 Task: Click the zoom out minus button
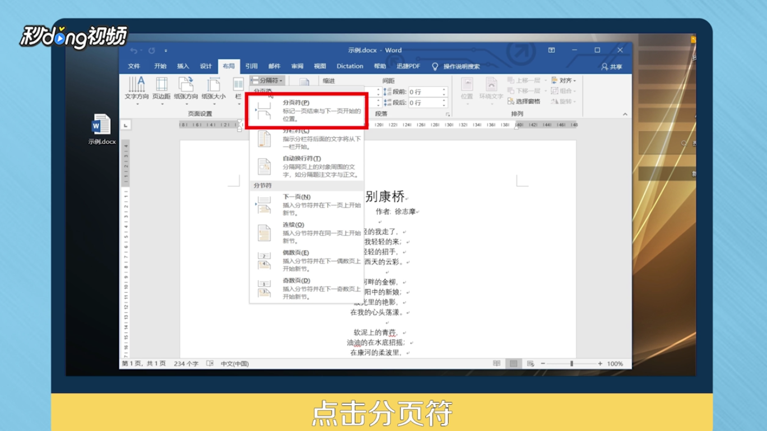543,364
